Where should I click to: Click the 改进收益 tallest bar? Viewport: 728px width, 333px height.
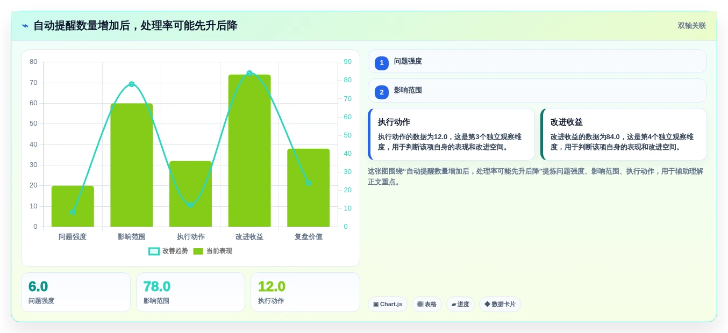(249, 150)
